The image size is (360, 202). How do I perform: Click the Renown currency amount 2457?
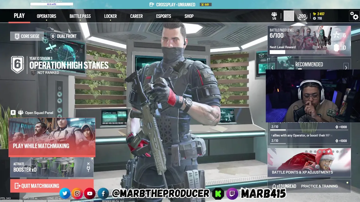(x=319, y=14)
